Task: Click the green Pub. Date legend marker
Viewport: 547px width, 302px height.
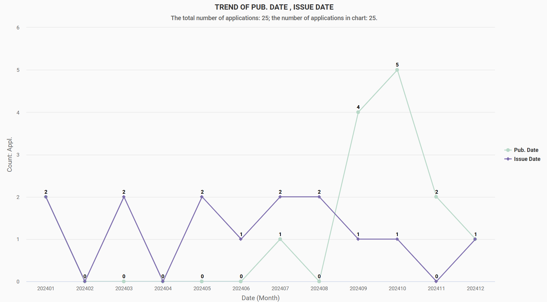Action: coord(508,150)
